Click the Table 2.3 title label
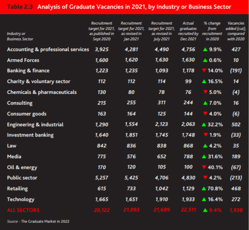Image resolution: width=249 pixels, height=230 pixels. click(20, 7)
